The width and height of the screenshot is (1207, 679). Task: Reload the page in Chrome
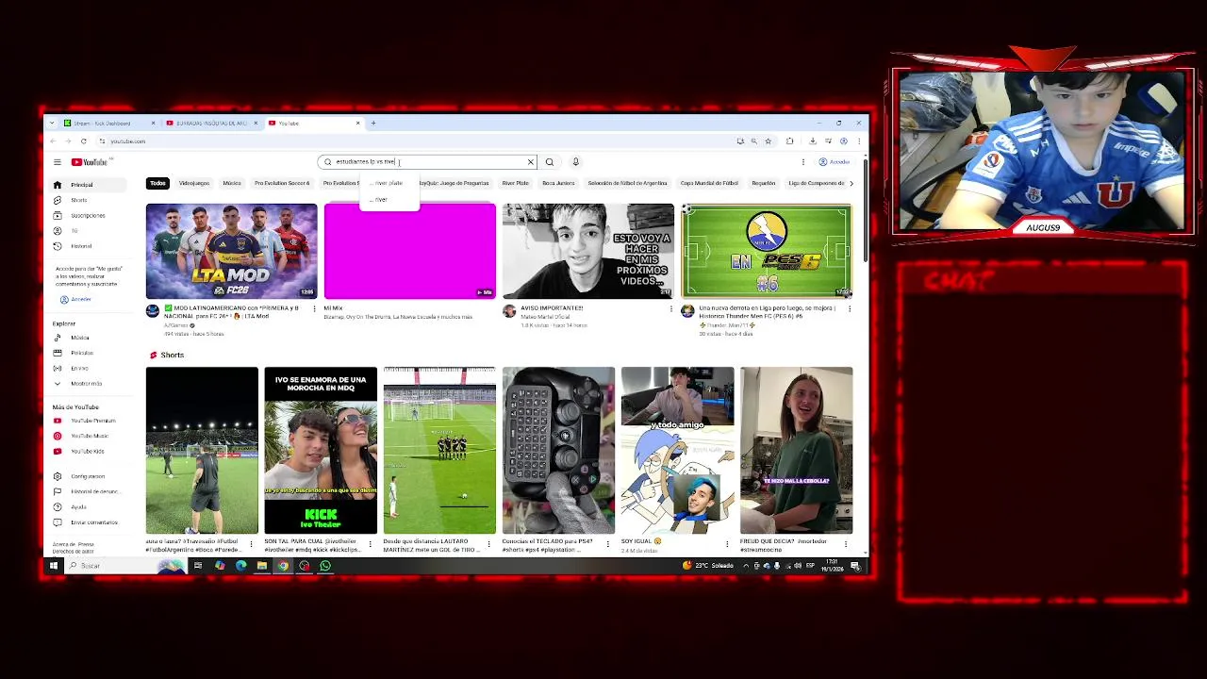point(83,141)
